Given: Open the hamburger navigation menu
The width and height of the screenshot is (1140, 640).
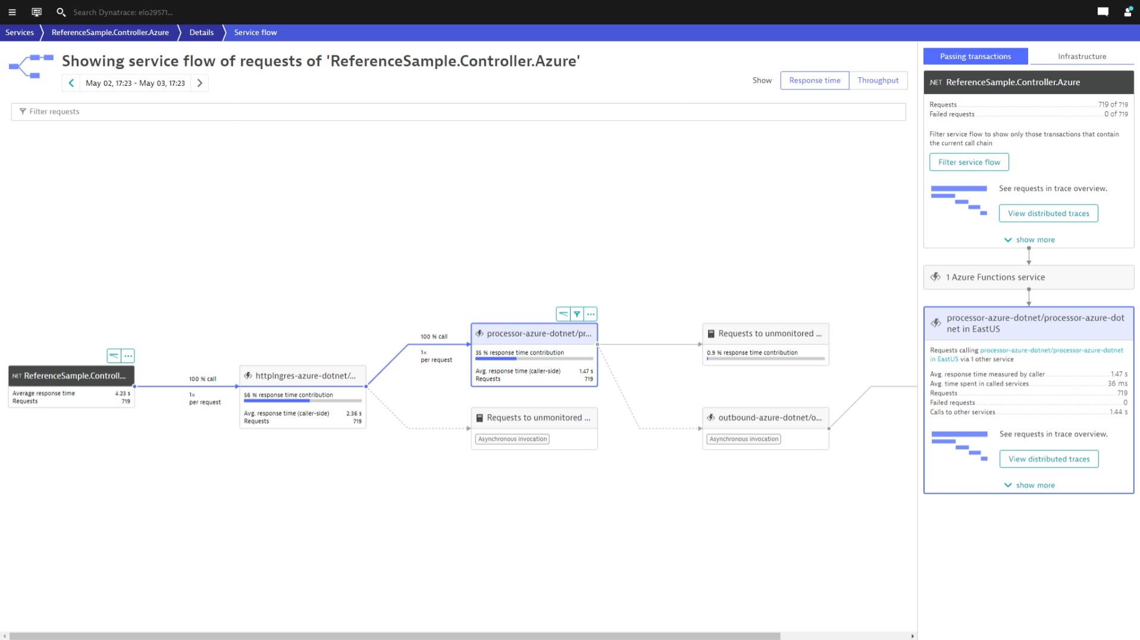Looking at the screenshot, I should click(12, 12).
